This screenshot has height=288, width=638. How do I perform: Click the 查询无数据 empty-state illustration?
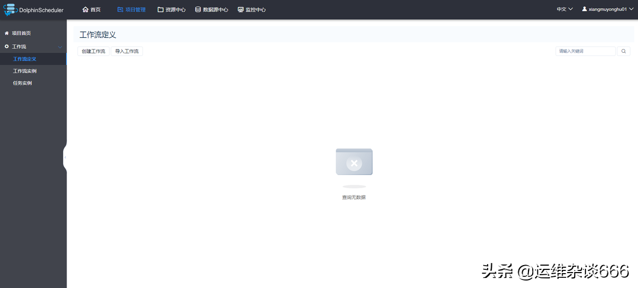point(354,162)
